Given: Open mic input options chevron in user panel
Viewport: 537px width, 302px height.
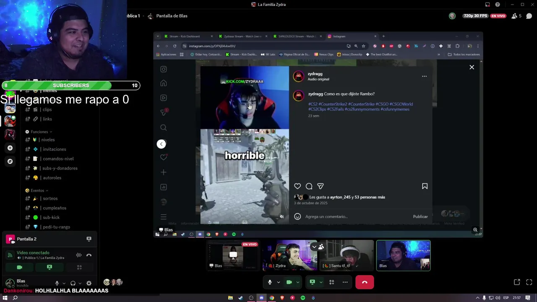Looking at the screenshot, I should (64, 283).
